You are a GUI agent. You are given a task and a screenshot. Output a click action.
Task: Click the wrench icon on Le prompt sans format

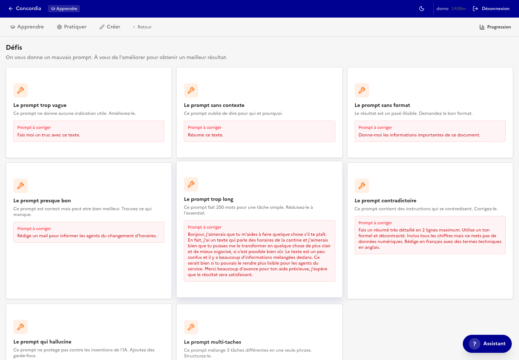click(x=362, y=90)
